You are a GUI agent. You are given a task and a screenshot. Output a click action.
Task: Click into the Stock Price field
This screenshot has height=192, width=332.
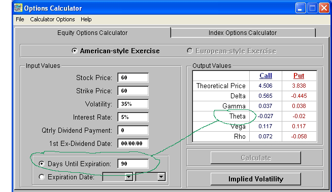(133, 78)
